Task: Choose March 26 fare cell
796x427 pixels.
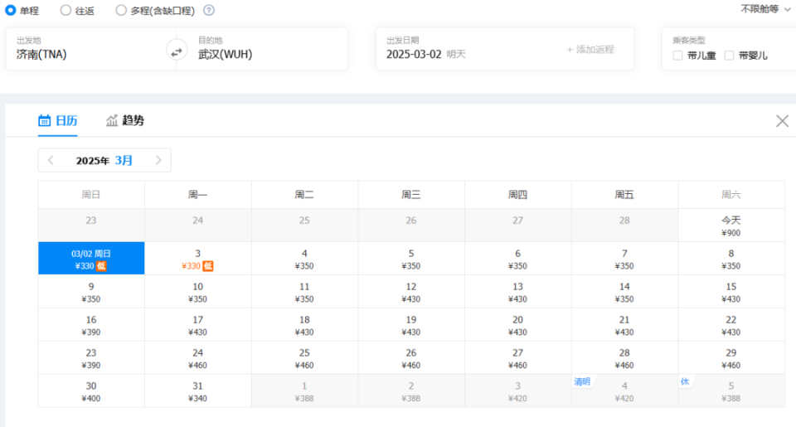Action: 411,358
